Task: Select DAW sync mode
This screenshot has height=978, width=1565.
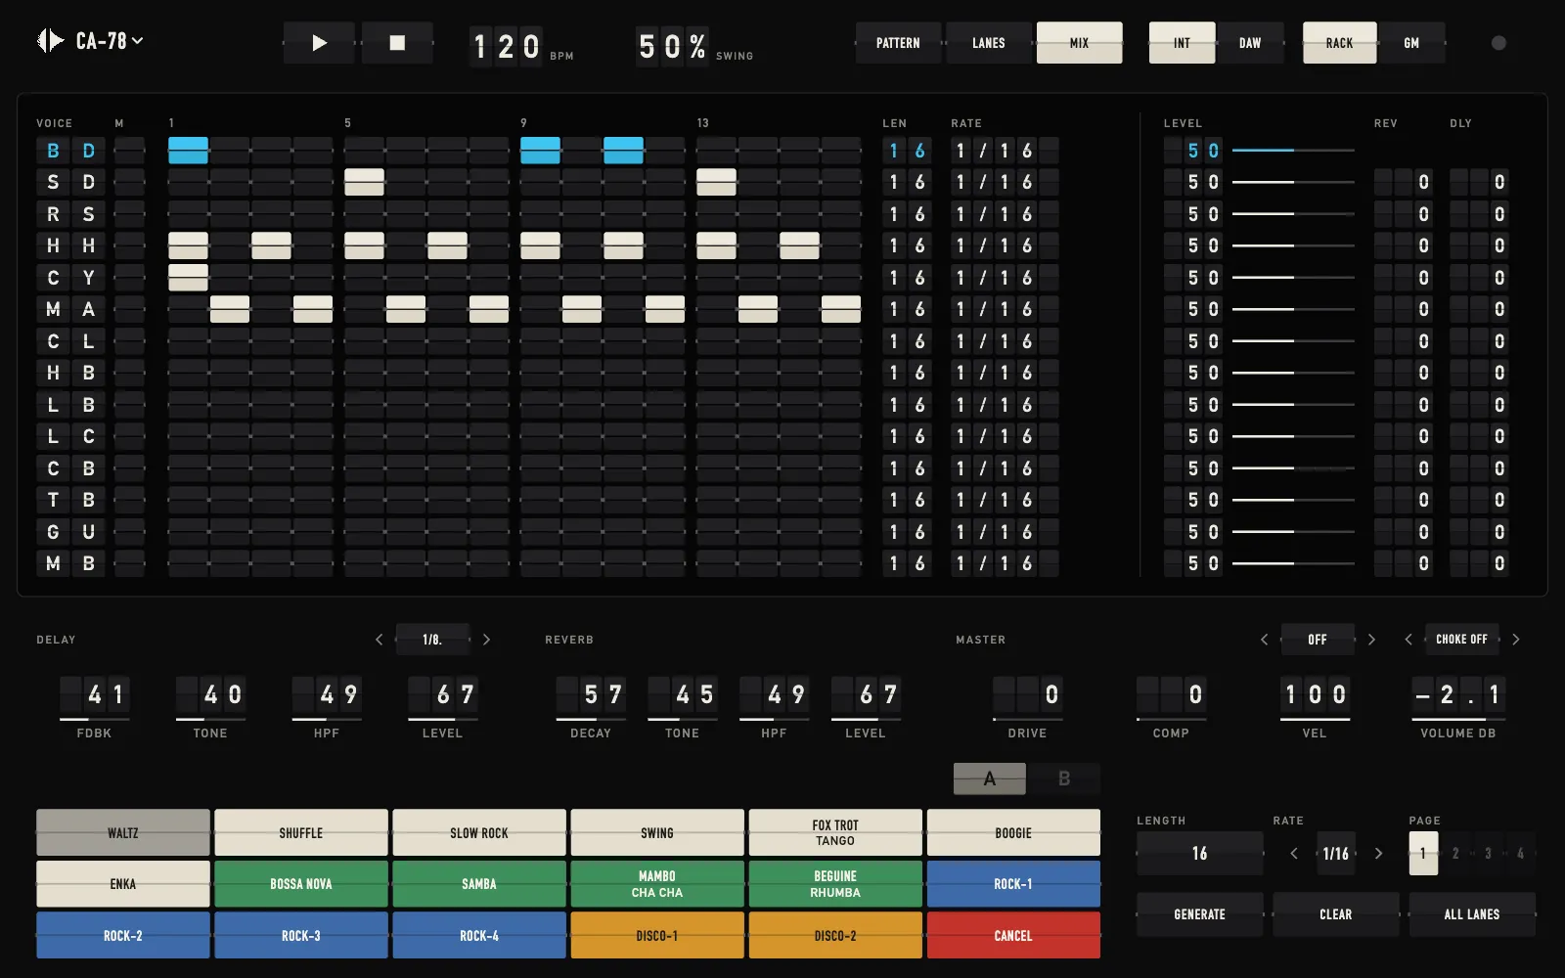Action: click(x=1250, y=43)
